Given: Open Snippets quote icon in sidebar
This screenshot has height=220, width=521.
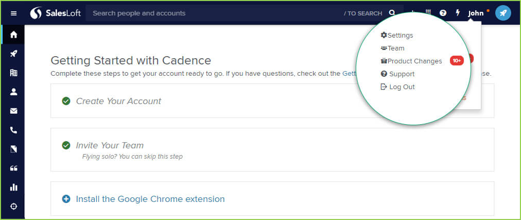Looking at the screenshot, I should [13, 168].
